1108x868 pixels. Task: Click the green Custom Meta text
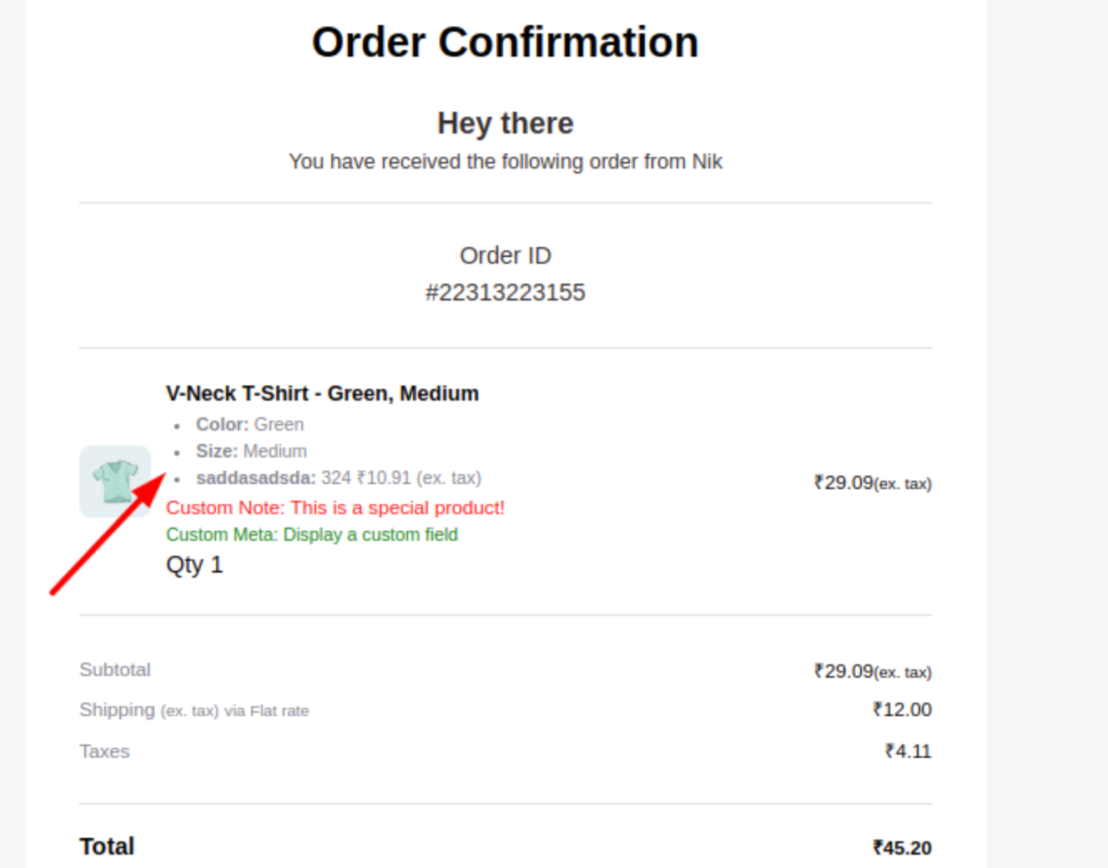click(311, 534)
